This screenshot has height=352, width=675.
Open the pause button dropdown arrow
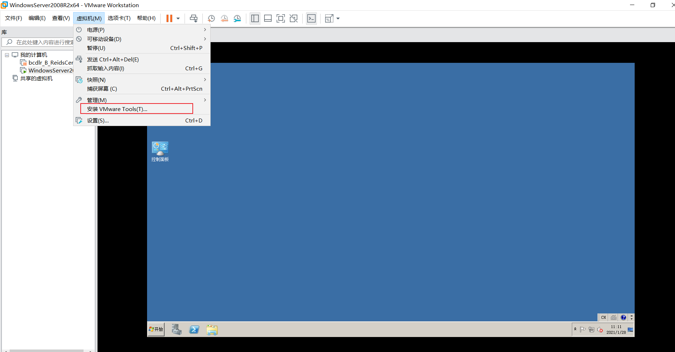coord(177,18)
